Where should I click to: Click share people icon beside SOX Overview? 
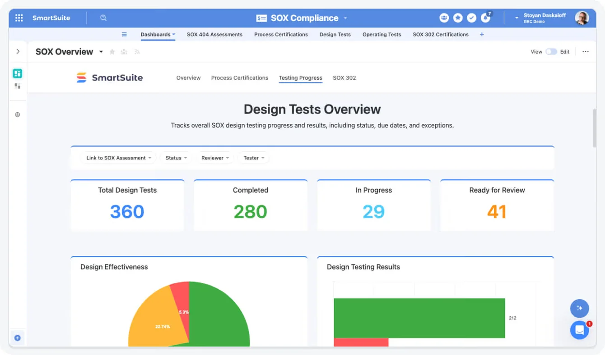click(124, 52)
